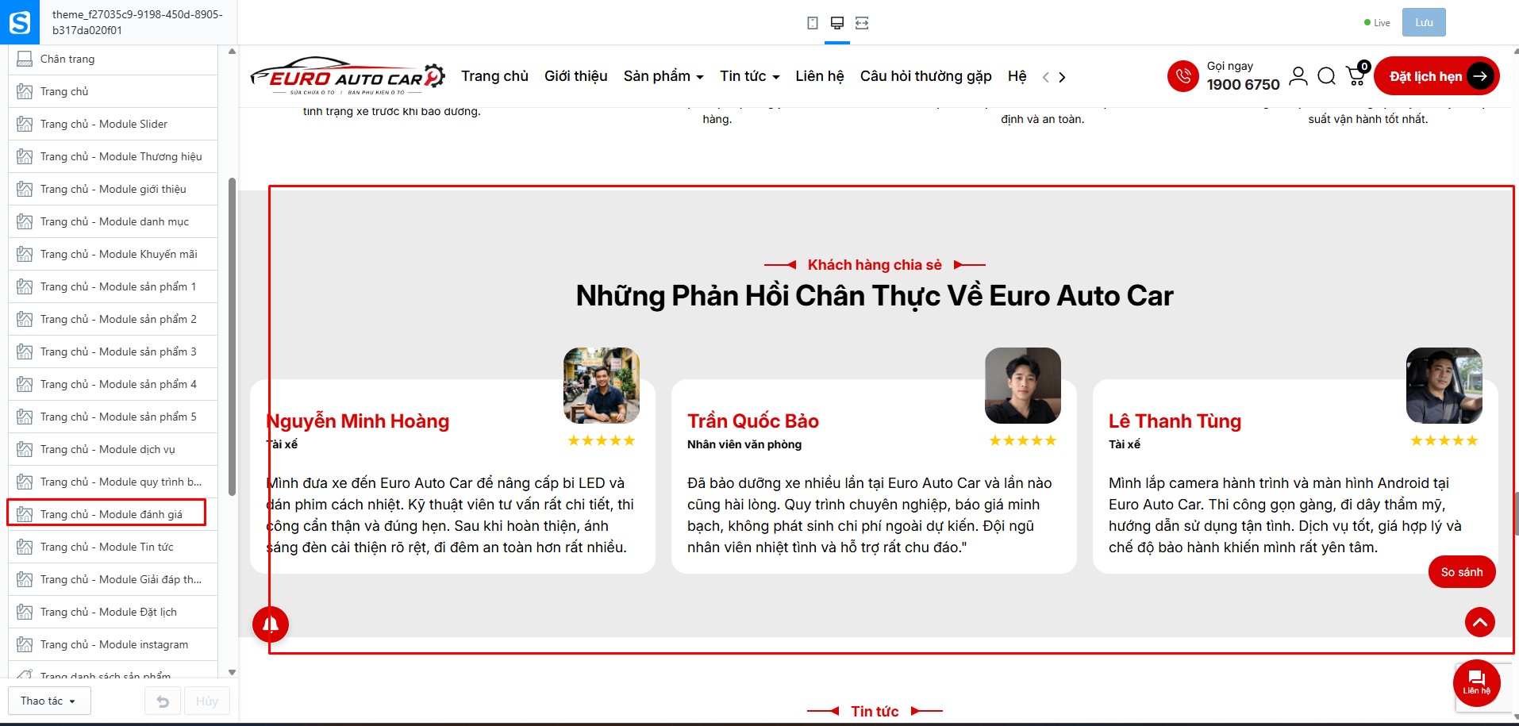Image resolution: width=1519 pixels, height=726 pixels.
Task: Click Nguyễn Minh Hoàng's photo thumbnail
Action: click(x=602, y=386)
